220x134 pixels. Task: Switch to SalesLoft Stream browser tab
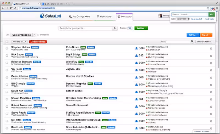[x=26, y=4]
